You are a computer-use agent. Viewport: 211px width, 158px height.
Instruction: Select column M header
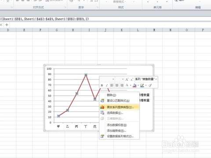pos(154,30)
